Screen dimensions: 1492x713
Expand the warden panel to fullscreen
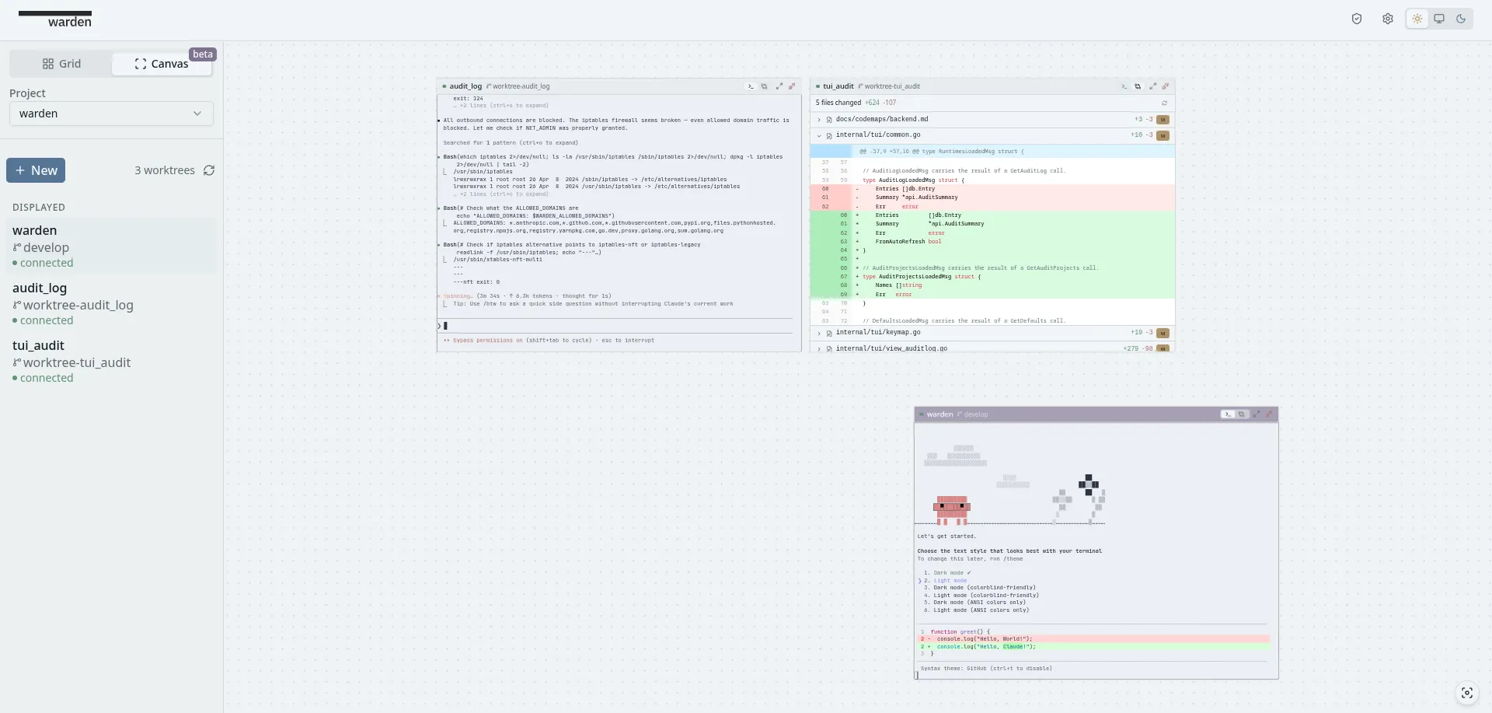pos(1256,414)
